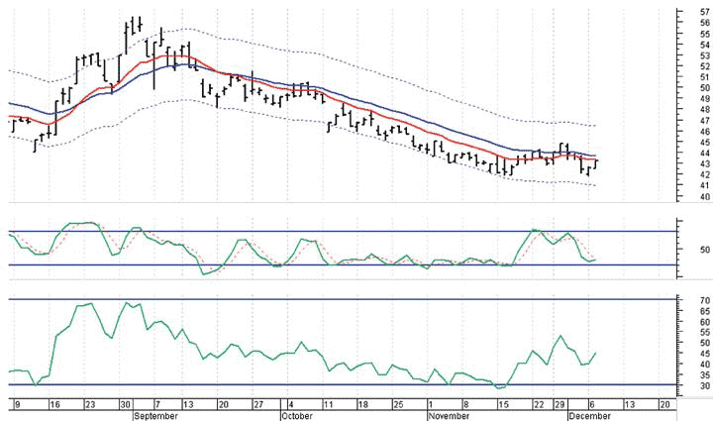
Task: Click the highest peak of bottom green line
Action: click(x=92, y=303)
